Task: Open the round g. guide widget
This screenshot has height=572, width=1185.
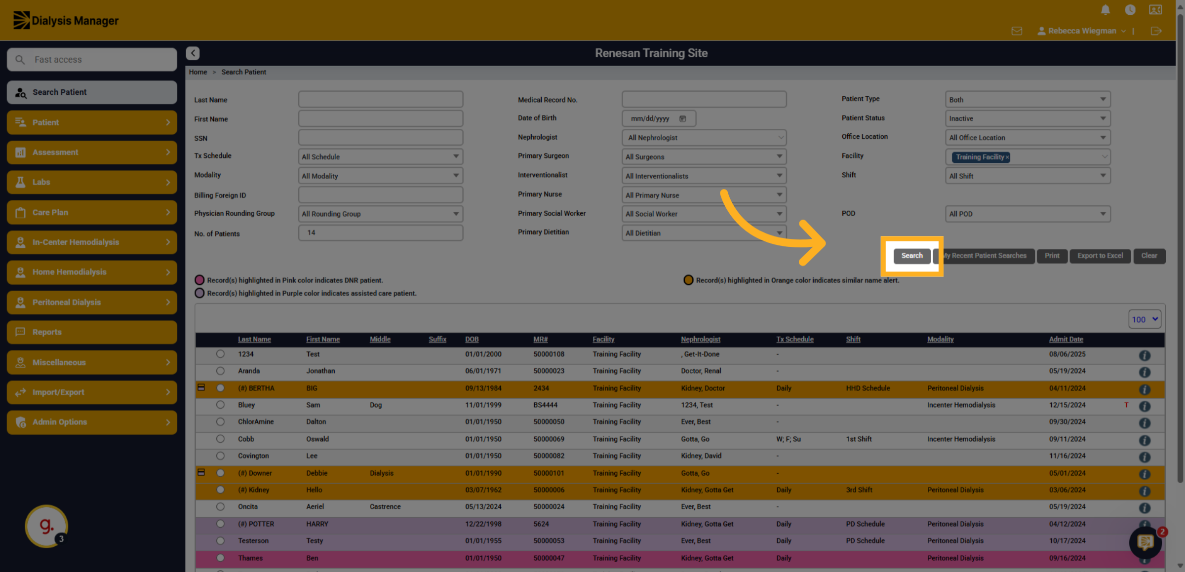Action: pyautogui.click(x=46, y=526)
